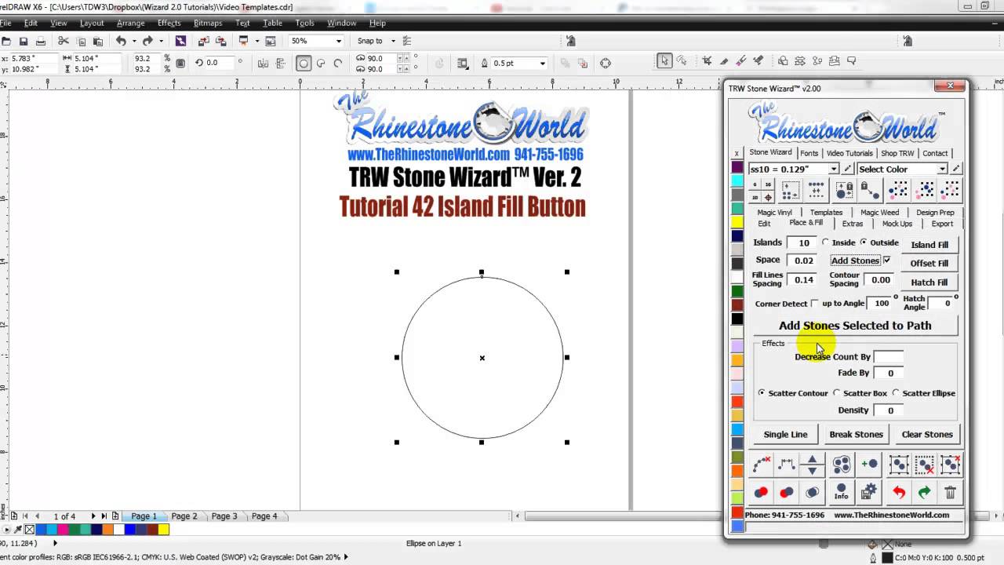Image resolution: width=1004 pixels, height=565 pixels.
Task: Click the pencil icon beside stone size
Action: [x=847, y=169]
